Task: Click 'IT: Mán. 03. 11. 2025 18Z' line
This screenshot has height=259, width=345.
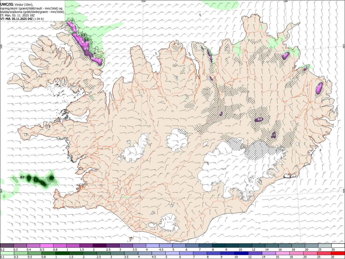Action: coord(18,15)
